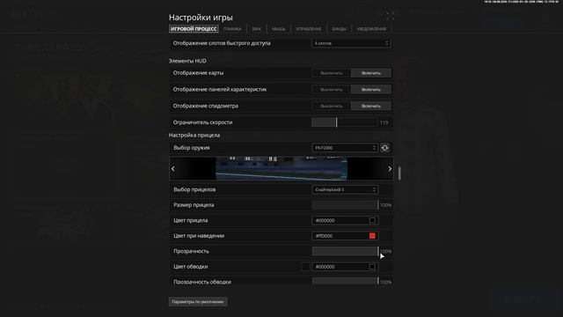The image size is (563, 317).
Task: Set Отображение карты to Включить
Action: [371, 73]
